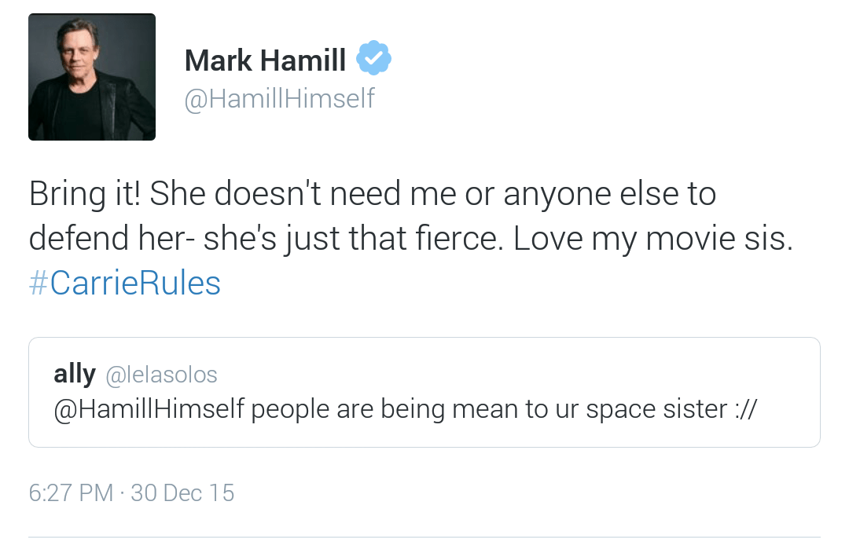Open the Mark Hamill display name
849x538 pixels.
(x=265, y=60)
